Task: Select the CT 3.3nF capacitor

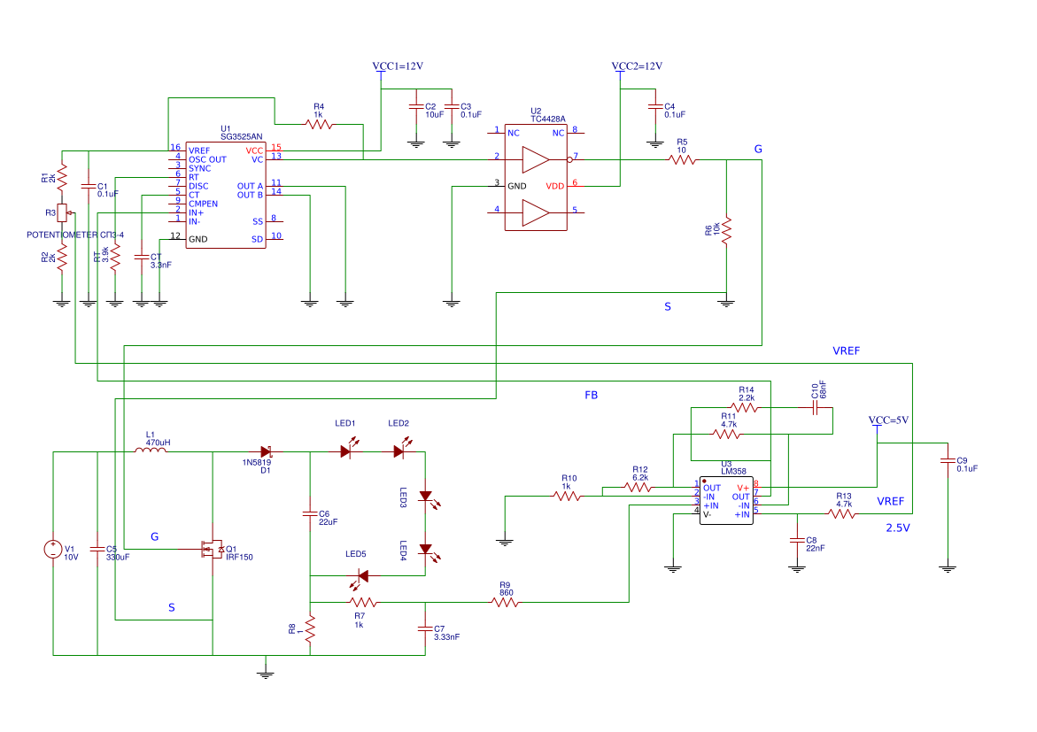Action: tap(142, 258)
